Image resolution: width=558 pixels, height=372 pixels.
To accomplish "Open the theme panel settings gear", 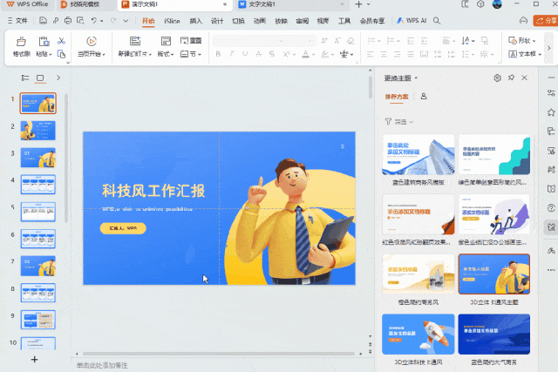I will pos(498,78).
